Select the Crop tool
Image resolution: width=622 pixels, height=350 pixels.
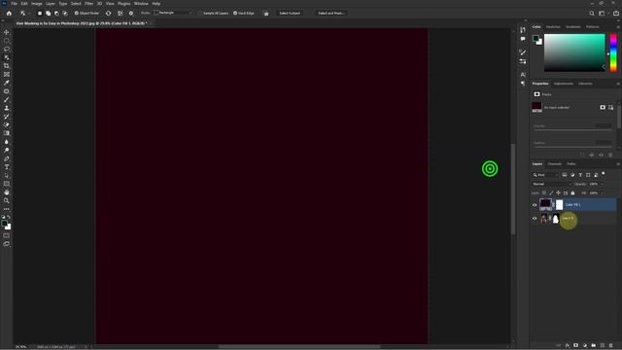pos(7,66)
